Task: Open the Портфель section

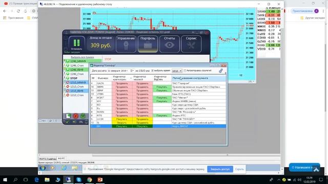Action: (148, 44)
